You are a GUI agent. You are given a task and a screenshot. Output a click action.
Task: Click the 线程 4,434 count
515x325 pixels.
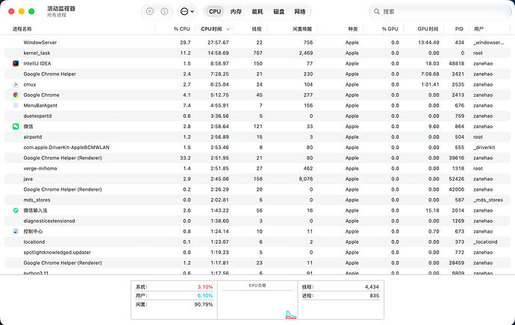372,287
